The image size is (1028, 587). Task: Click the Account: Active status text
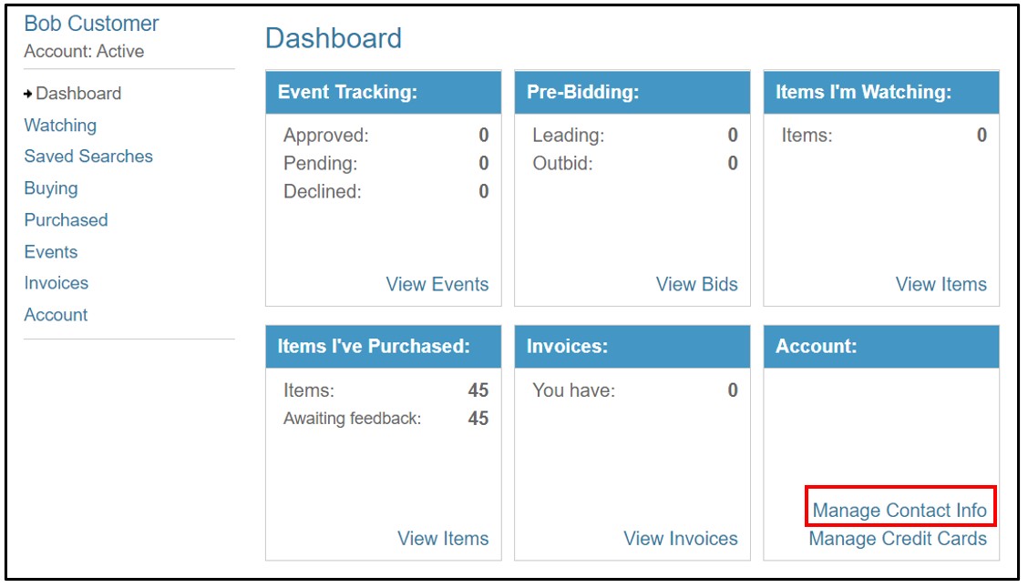click(x=83, y=52)
